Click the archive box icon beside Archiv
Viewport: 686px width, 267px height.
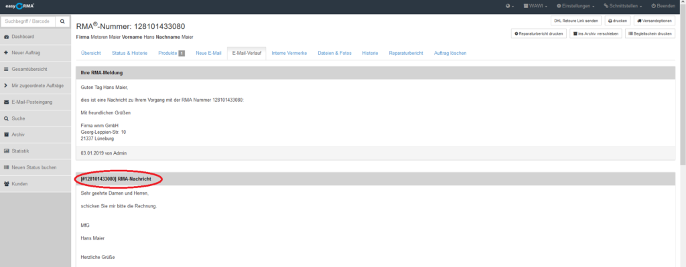[6, 135]
